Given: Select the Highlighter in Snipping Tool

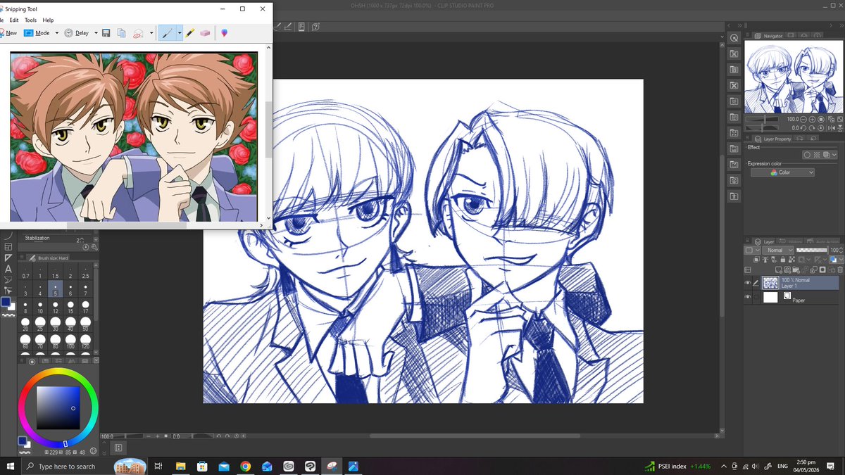Looking at the screenshot, I should pyautogui.click(x=190, y=32).
